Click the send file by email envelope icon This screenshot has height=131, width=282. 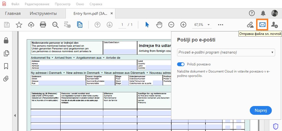262,25
